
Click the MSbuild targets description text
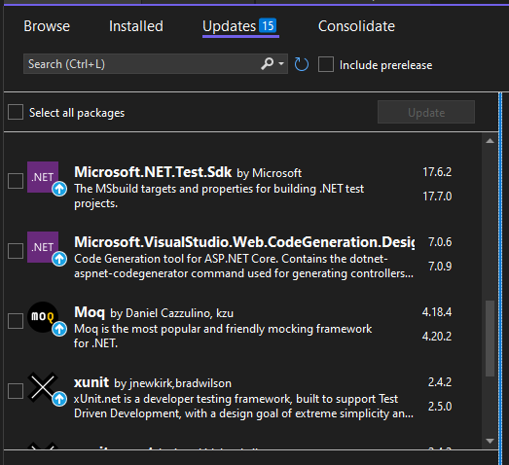click(219, 196)
